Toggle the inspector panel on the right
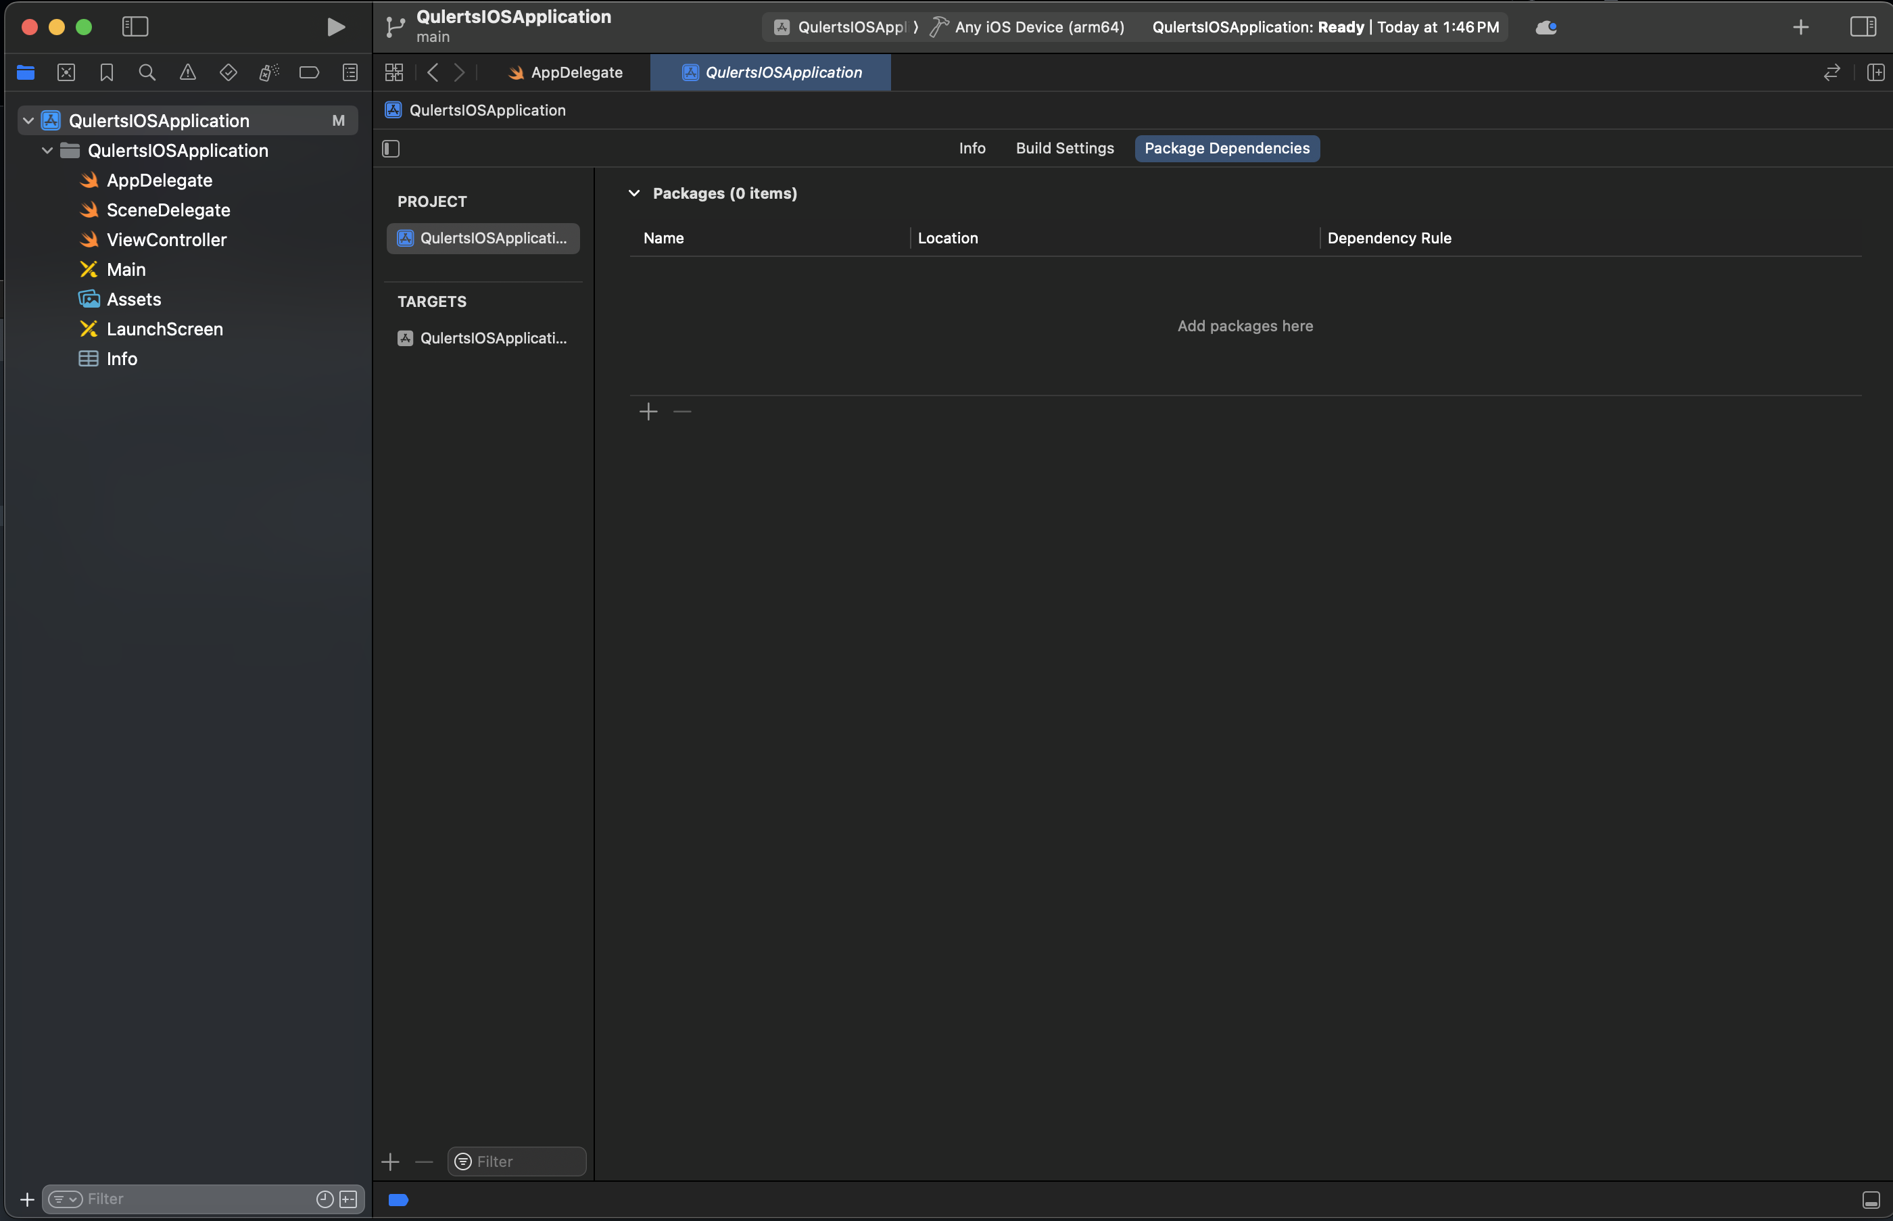This screenshot has width=1893, height=1221. click(x=1863, y=27)
